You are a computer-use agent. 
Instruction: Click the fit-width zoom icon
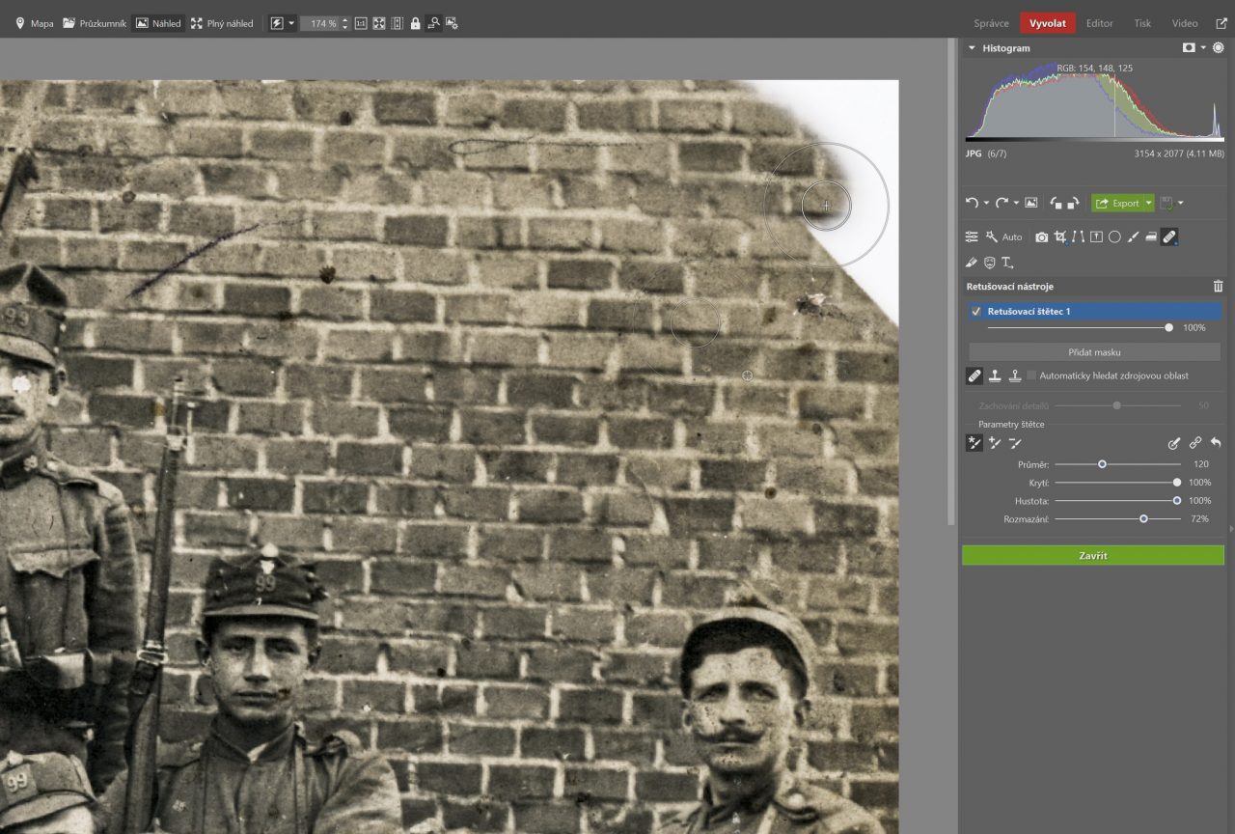(397, 23)
